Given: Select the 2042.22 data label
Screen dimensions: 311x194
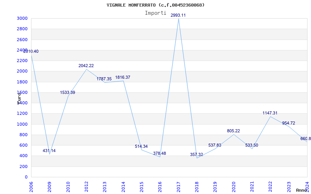Looking at the screenshot, I should 86,66.
